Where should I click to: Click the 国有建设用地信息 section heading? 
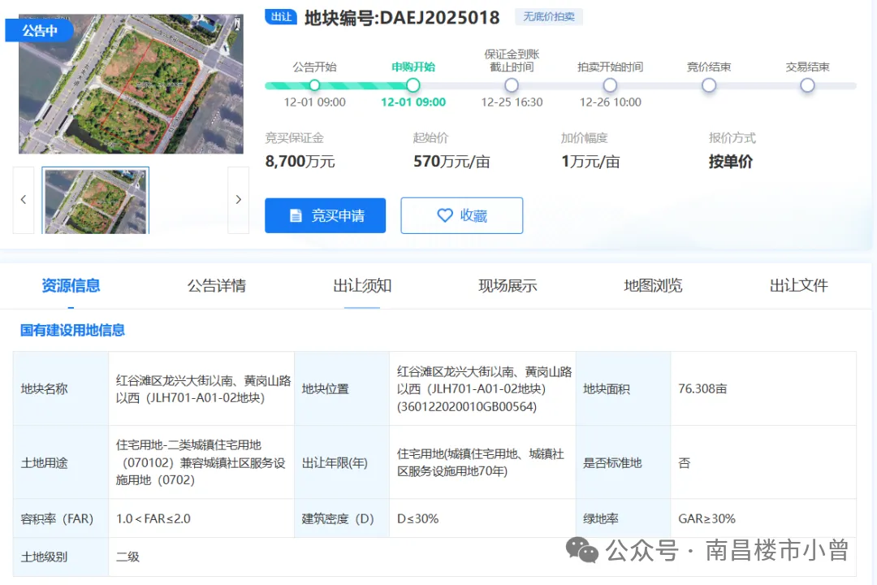(72, 331)
